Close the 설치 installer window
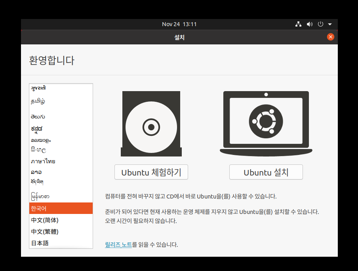Viewport: 358px width, 271px height. click(x=330, y=37)
